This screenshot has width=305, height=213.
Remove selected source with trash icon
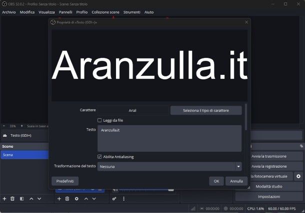coord(67,199)
